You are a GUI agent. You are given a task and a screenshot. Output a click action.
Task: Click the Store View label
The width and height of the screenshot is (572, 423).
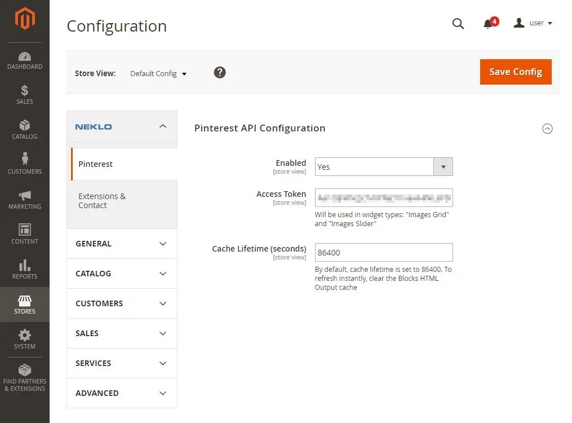[x=95, y=73]
